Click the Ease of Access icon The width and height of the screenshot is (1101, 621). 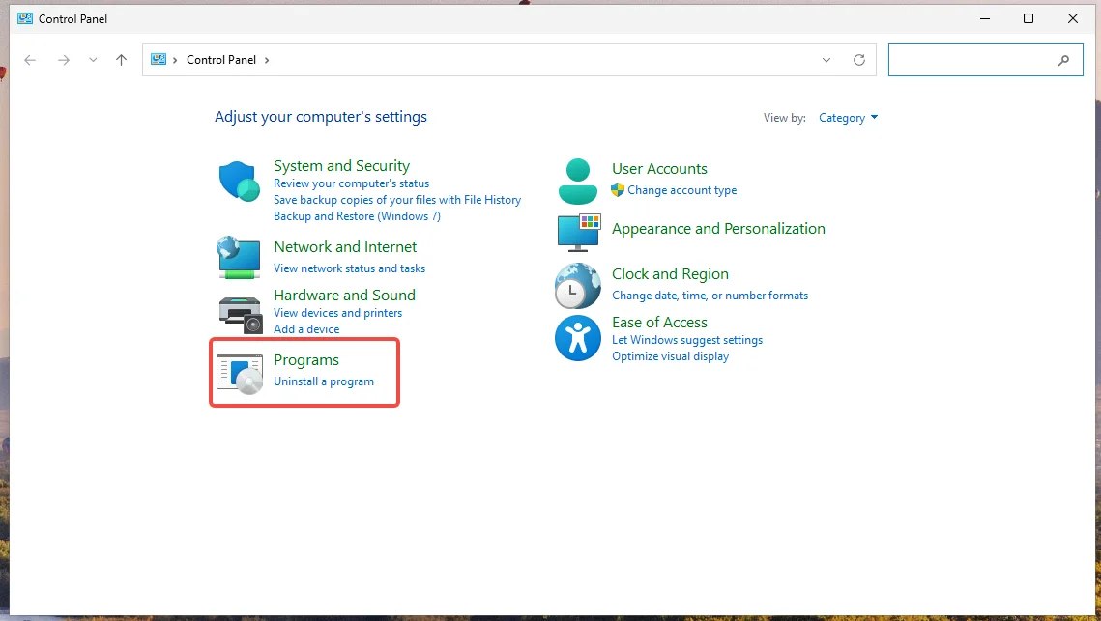578,338
